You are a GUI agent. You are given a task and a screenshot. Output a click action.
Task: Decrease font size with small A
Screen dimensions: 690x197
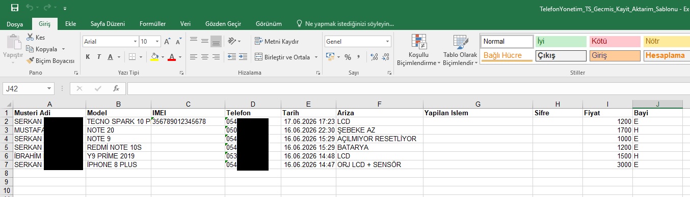(x=178, y=42)
